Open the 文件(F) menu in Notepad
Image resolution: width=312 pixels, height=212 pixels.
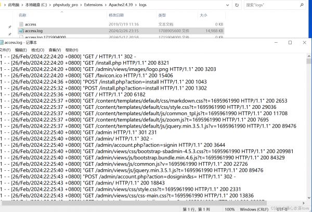tap(5, 49)
